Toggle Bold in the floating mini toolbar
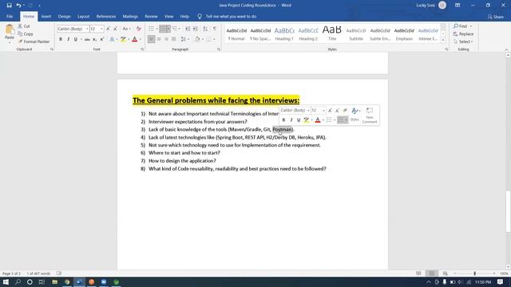The width and height of the screenshot is (511, 287). [283, 120]
